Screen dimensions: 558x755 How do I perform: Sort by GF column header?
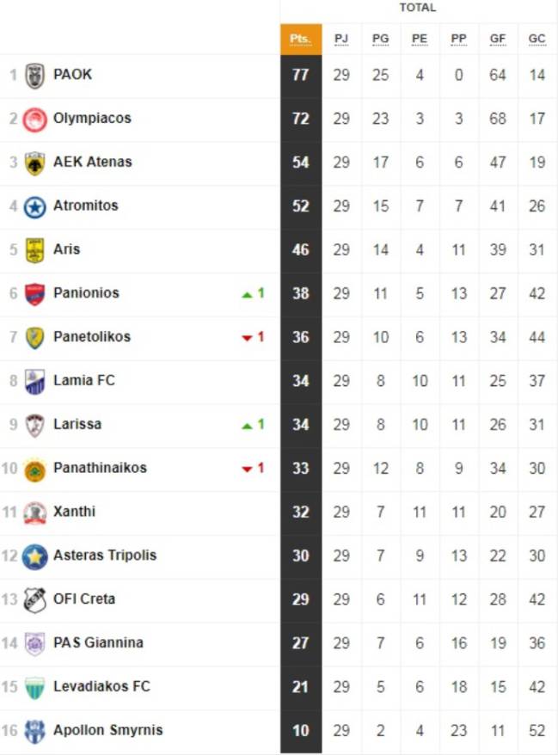click(497, 39)
